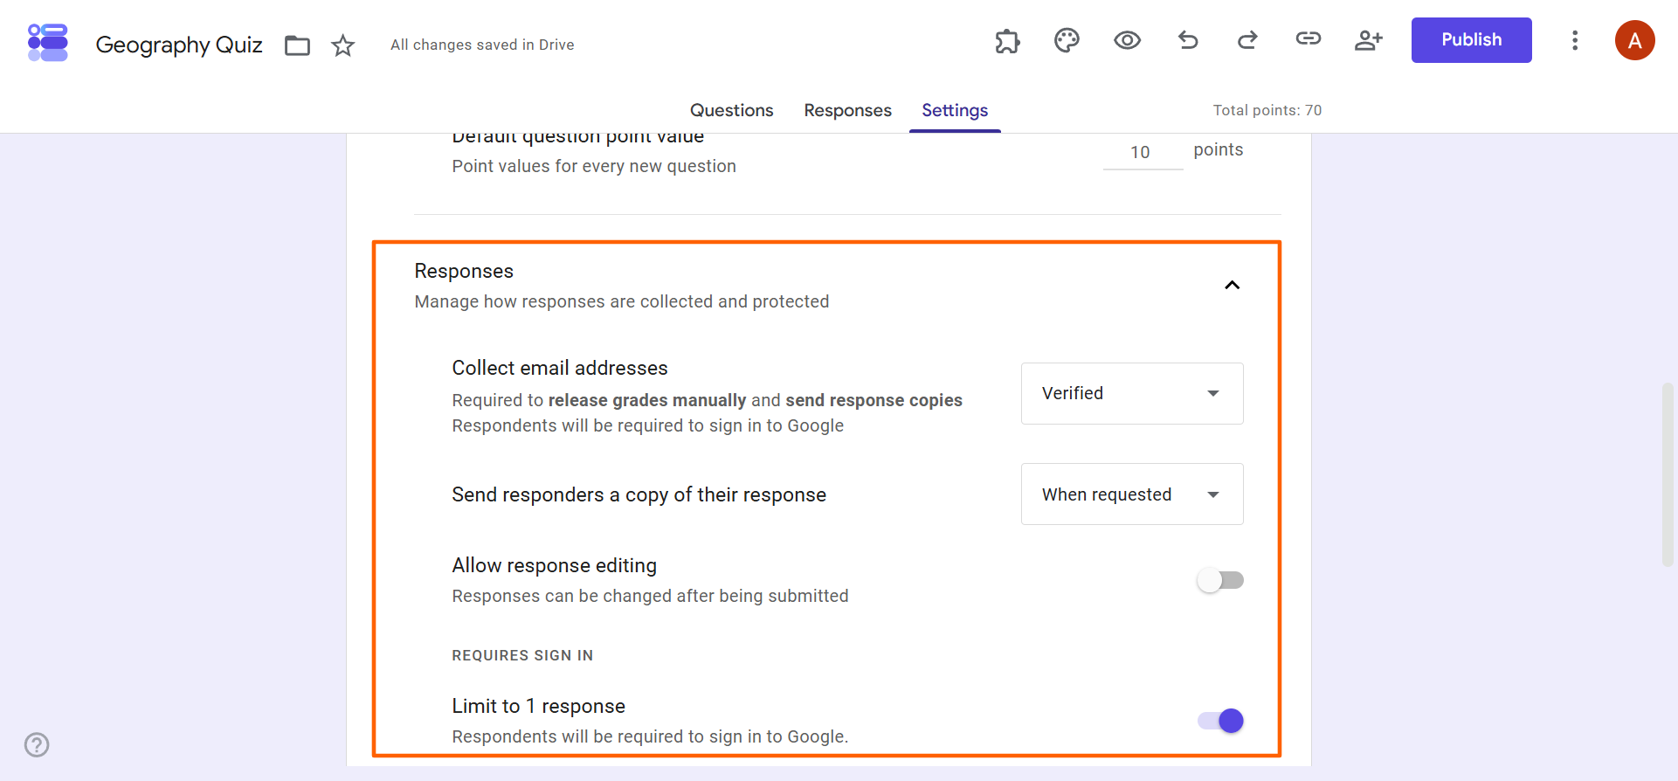Click the 'Total points: 70' text
The width and height of the screenshot is (1678, 781).
1267,110
